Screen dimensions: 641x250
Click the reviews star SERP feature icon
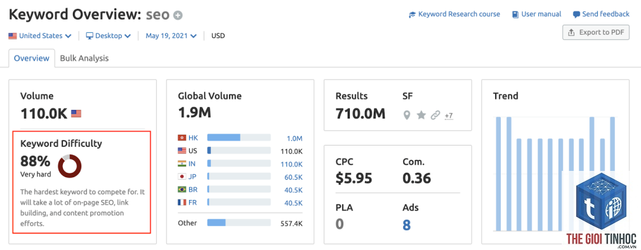pos(421,115)
